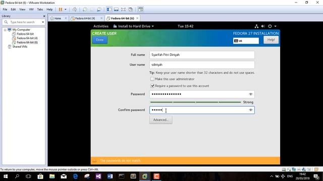Open Windows Action Center notifications icon

tap(316, 176)
